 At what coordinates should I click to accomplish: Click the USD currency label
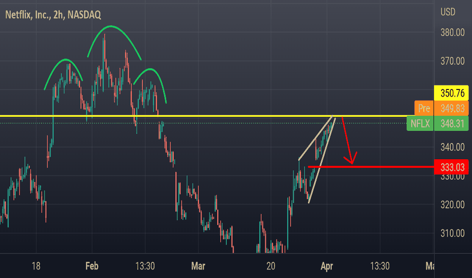(x=448, y=12)
